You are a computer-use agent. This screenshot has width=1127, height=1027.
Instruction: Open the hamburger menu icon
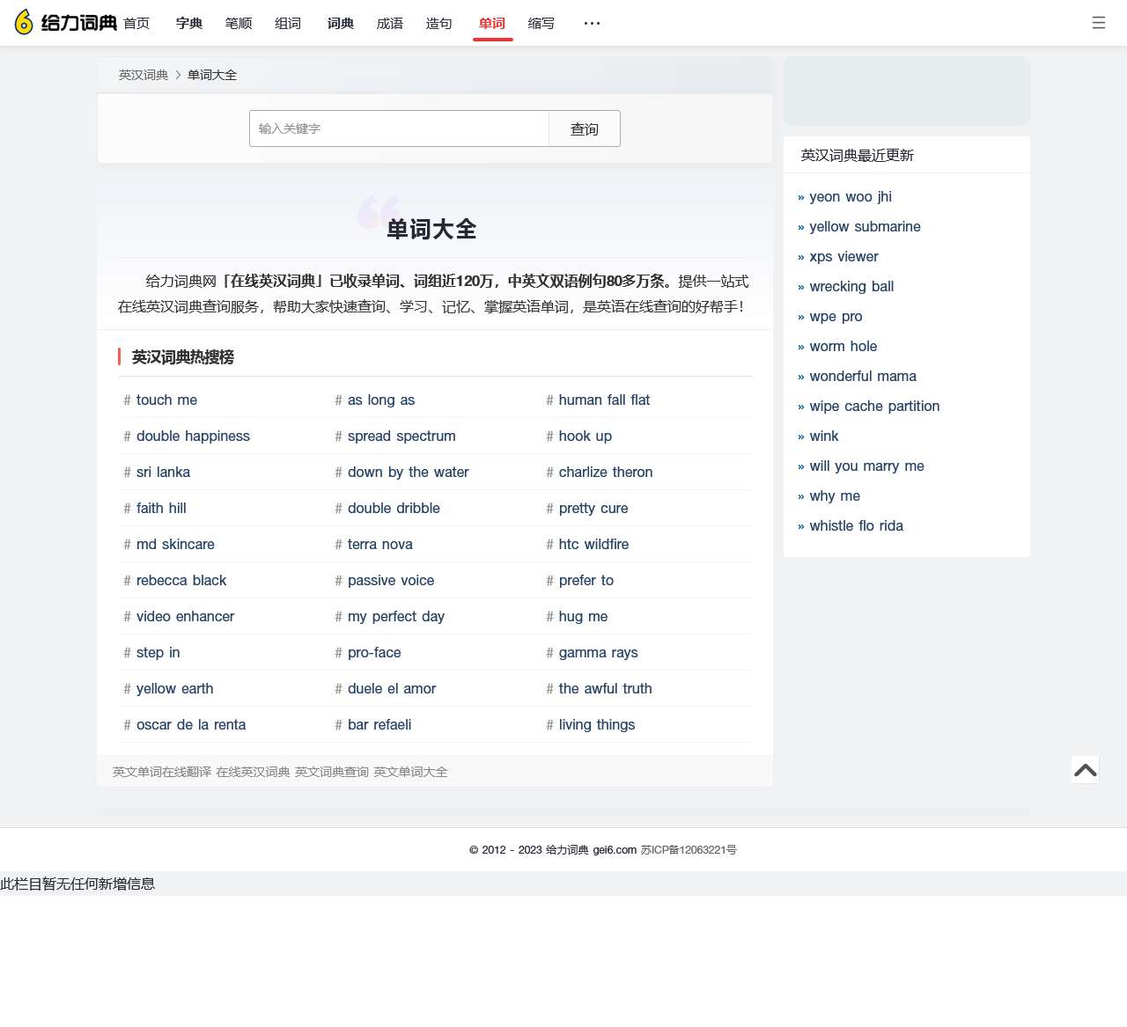click(x=1098, y=23)
